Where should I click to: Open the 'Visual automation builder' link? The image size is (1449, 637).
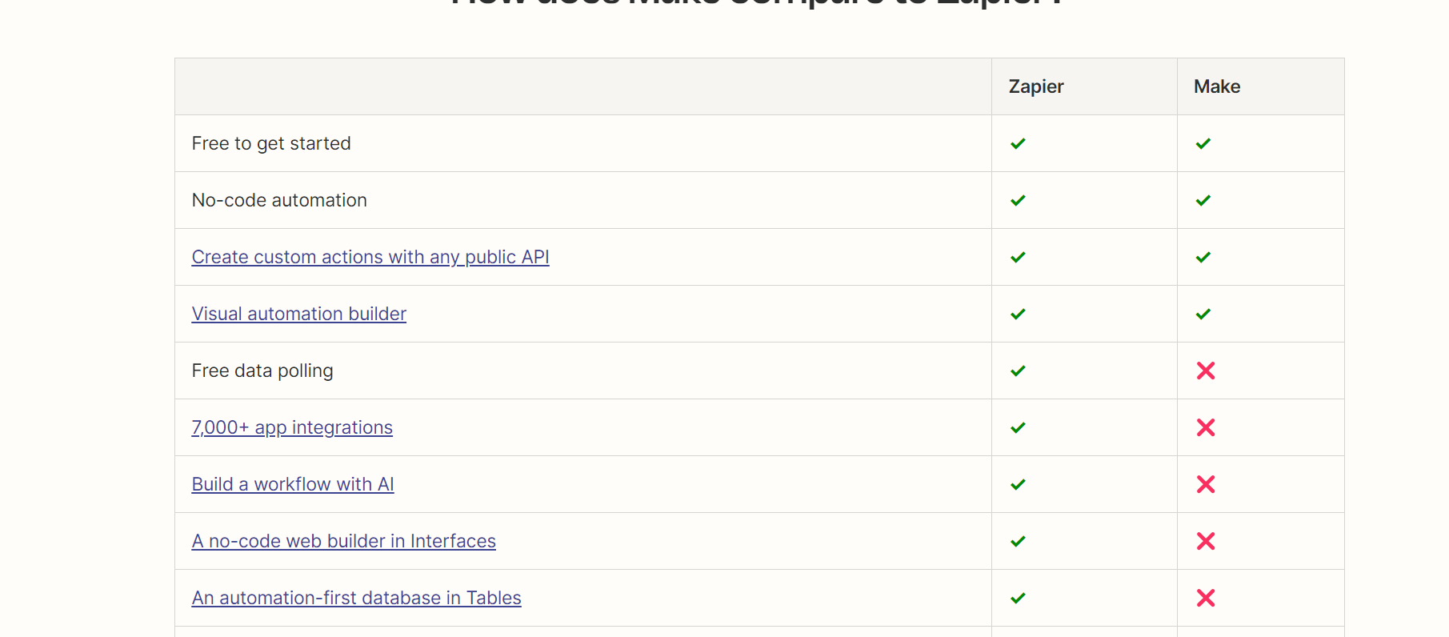pyautogui.click(x=299, y=314)
